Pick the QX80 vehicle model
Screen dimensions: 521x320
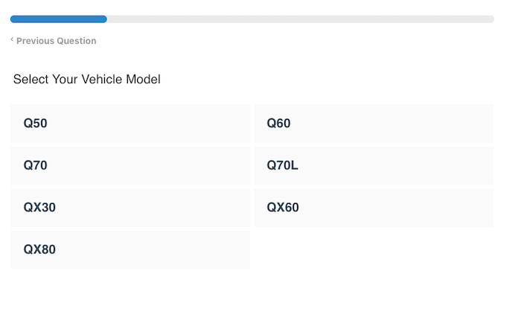(x=130, y=249)
